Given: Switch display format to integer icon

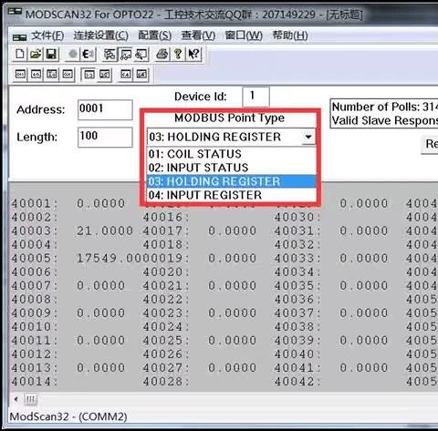Looking at the screenshot, I should (x=52, y=75).
